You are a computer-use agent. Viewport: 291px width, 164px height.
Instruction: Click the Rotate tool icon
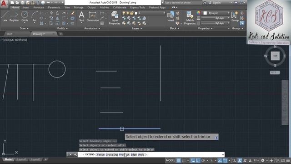click(58, 13)
